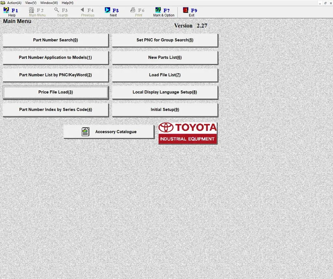The width and height of the screenshot is (333, 279).
Task: Open Part Number Search
Action: point(56,40)
